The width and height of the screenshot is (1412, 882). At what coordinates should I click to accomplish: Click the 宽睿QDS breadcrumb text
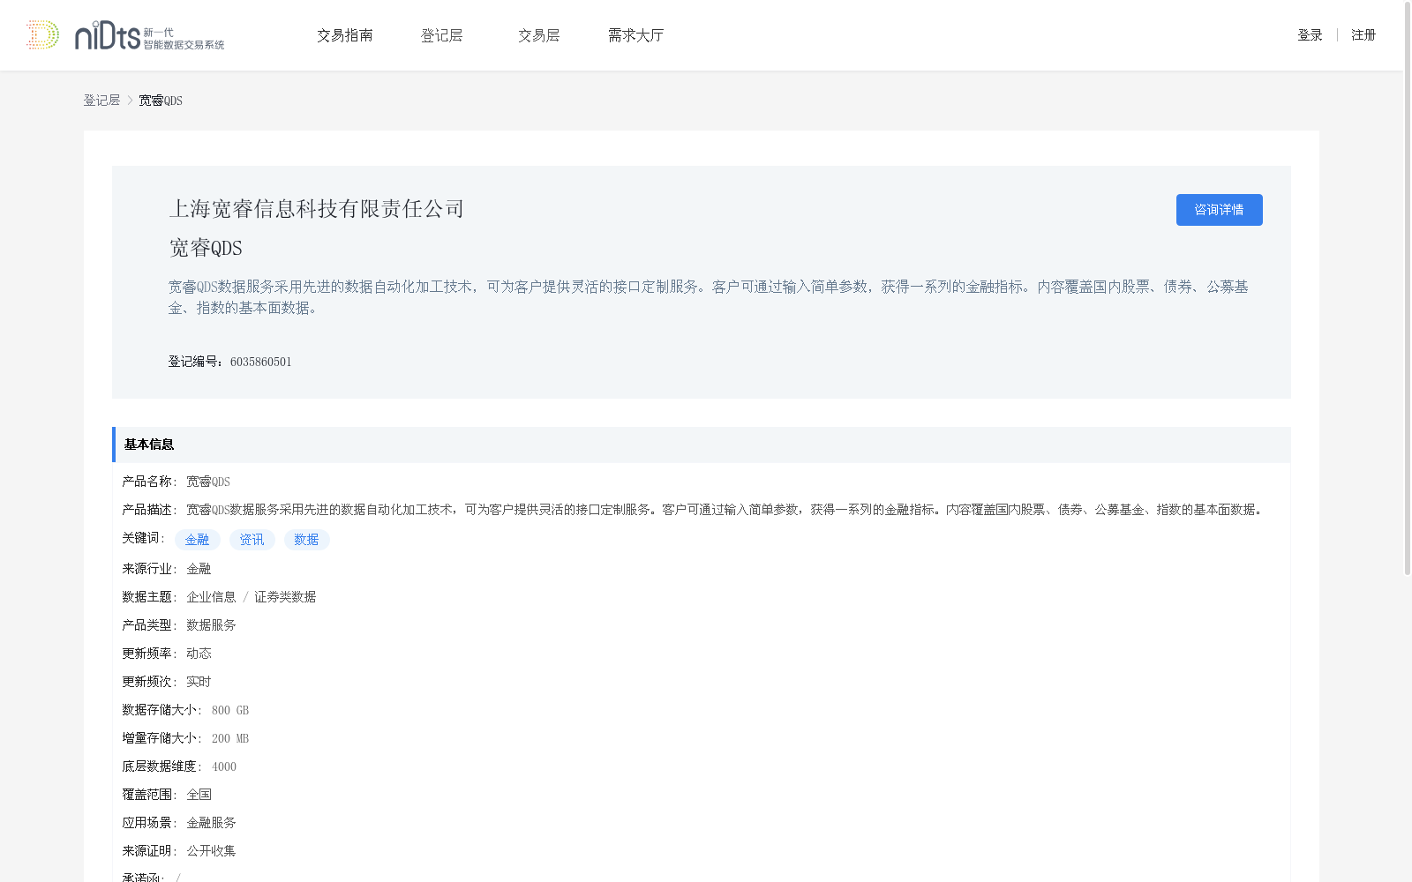pos(161,101)
